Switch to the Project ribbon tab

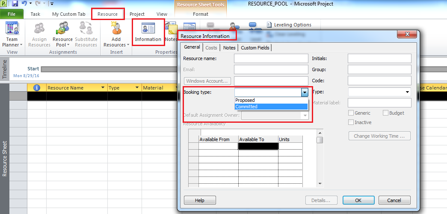[137, 14]
